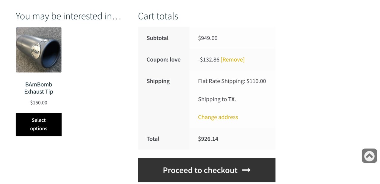Click the arrow icon in the checkout button

click(x=246, y=170)
